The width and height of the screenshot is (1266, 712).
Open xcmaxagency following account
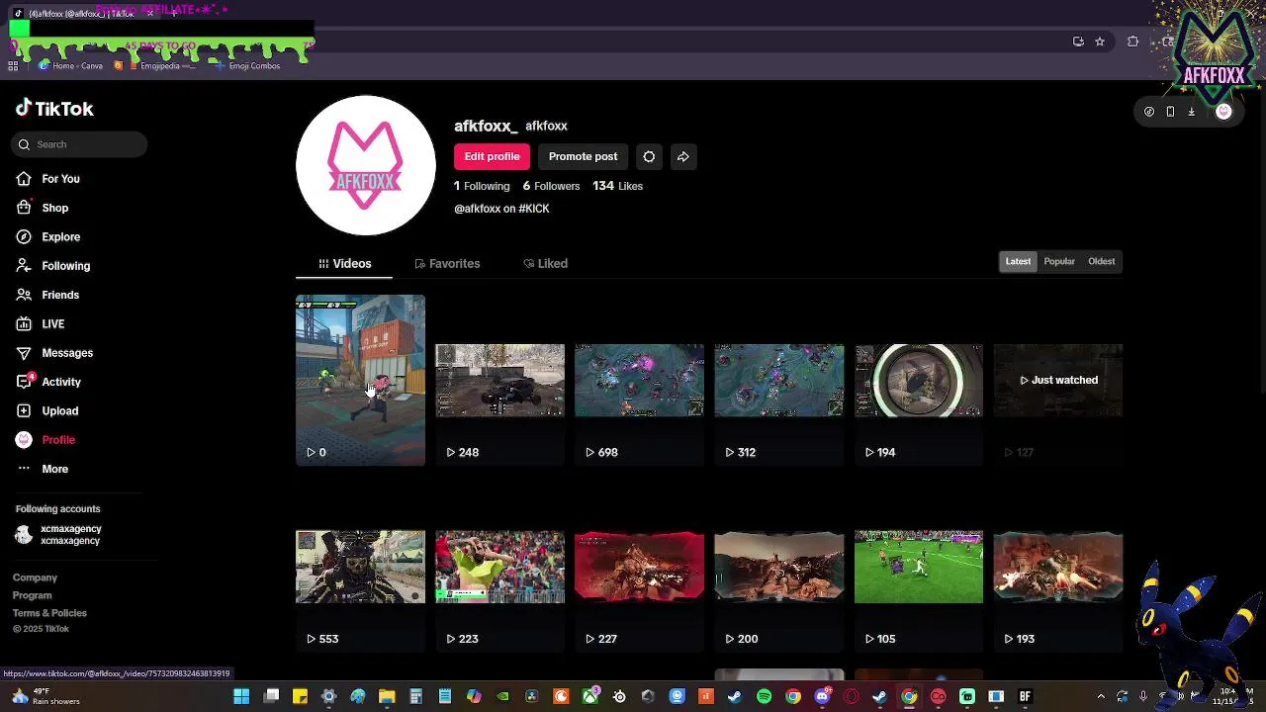59,535
